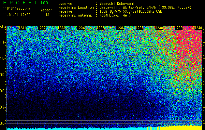Click the yellow signal level bar at bottom right
The image size is (205, 130).
click(x=182, y=128)
